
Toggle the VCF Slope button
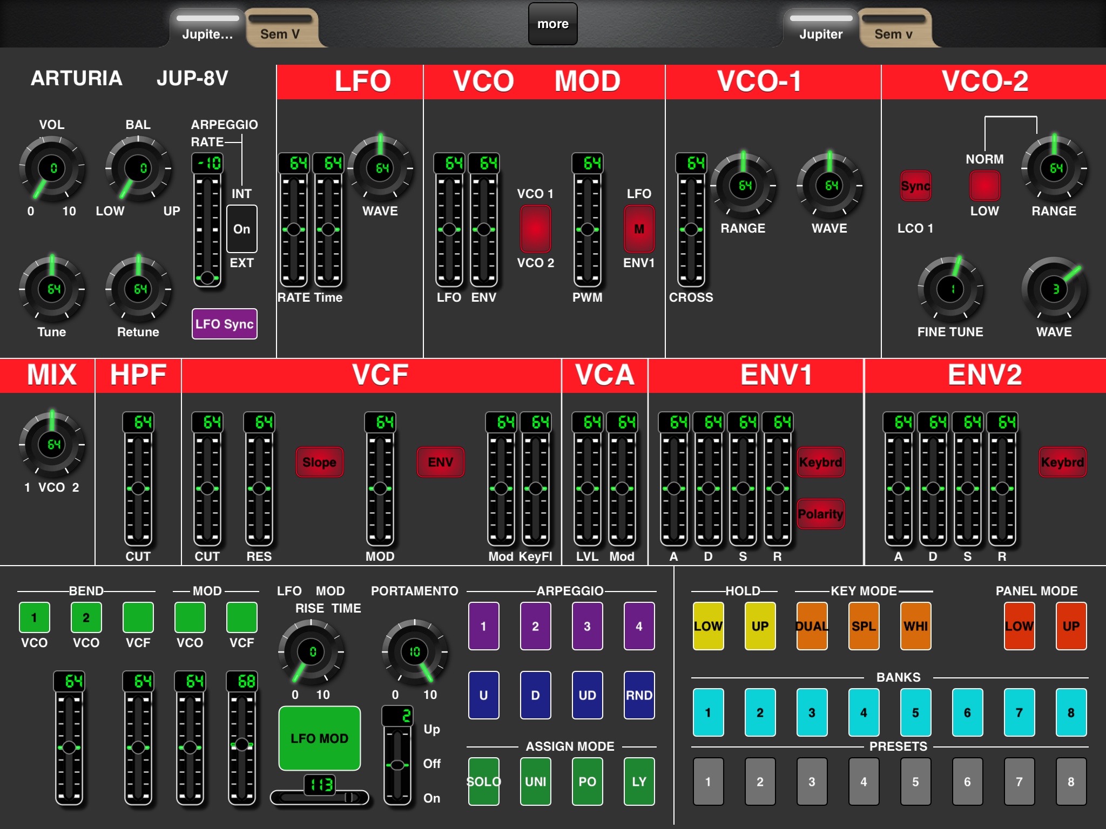(319, 462)
